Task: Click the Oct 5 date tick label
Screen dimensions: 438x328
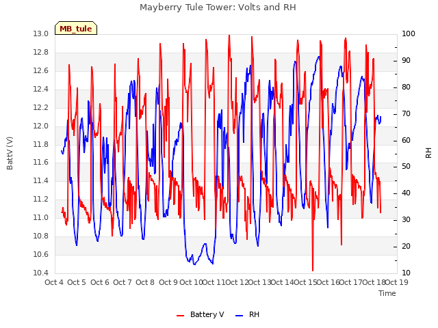Action: (x=77, y=282)
